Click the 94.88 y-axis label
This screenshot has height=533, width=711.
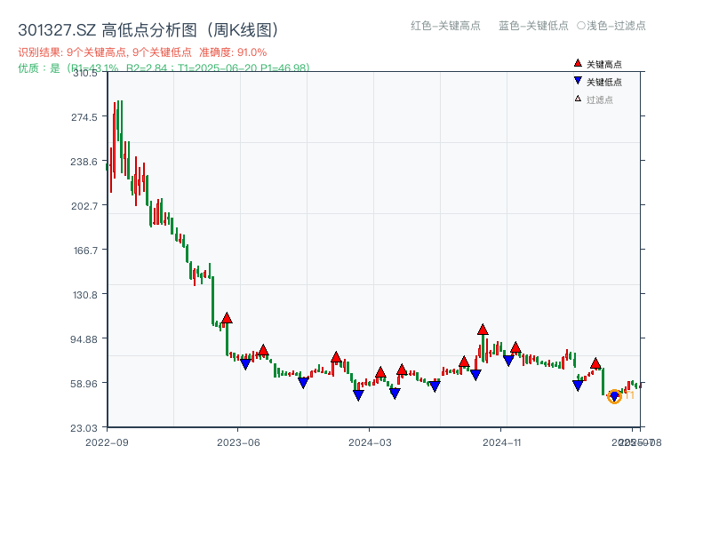(84, 339)
